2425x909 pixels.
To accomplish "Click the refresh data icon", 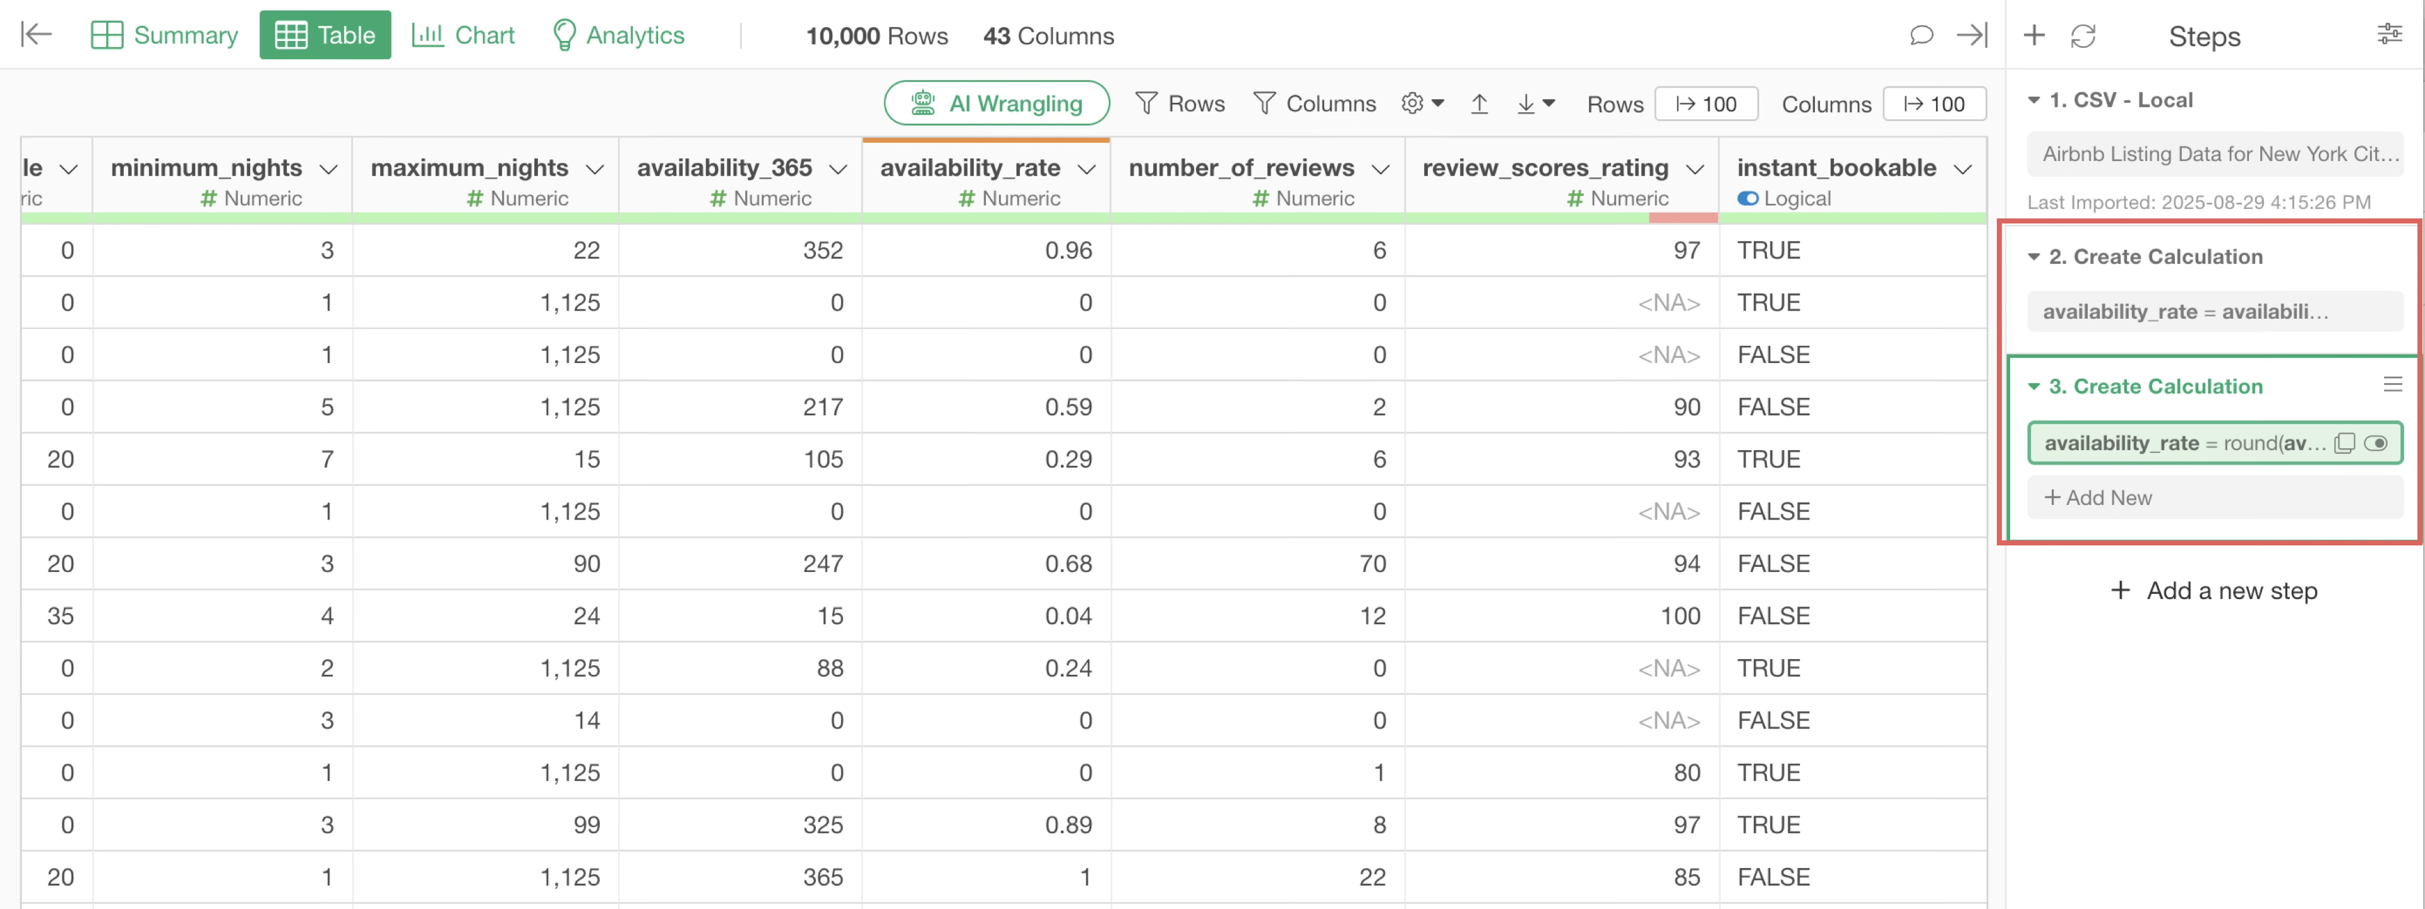I will [x=2083, y=36].
